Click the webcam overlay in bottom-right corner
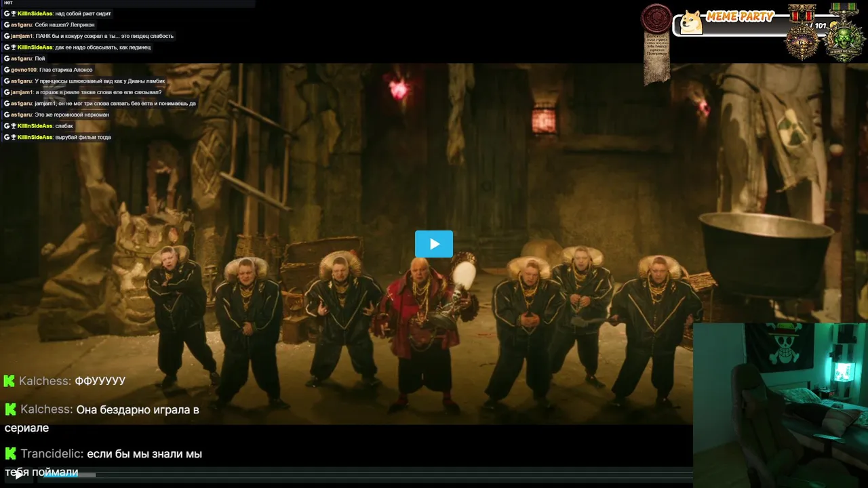The height and width of the screenshot is (488, 868). 781,405
